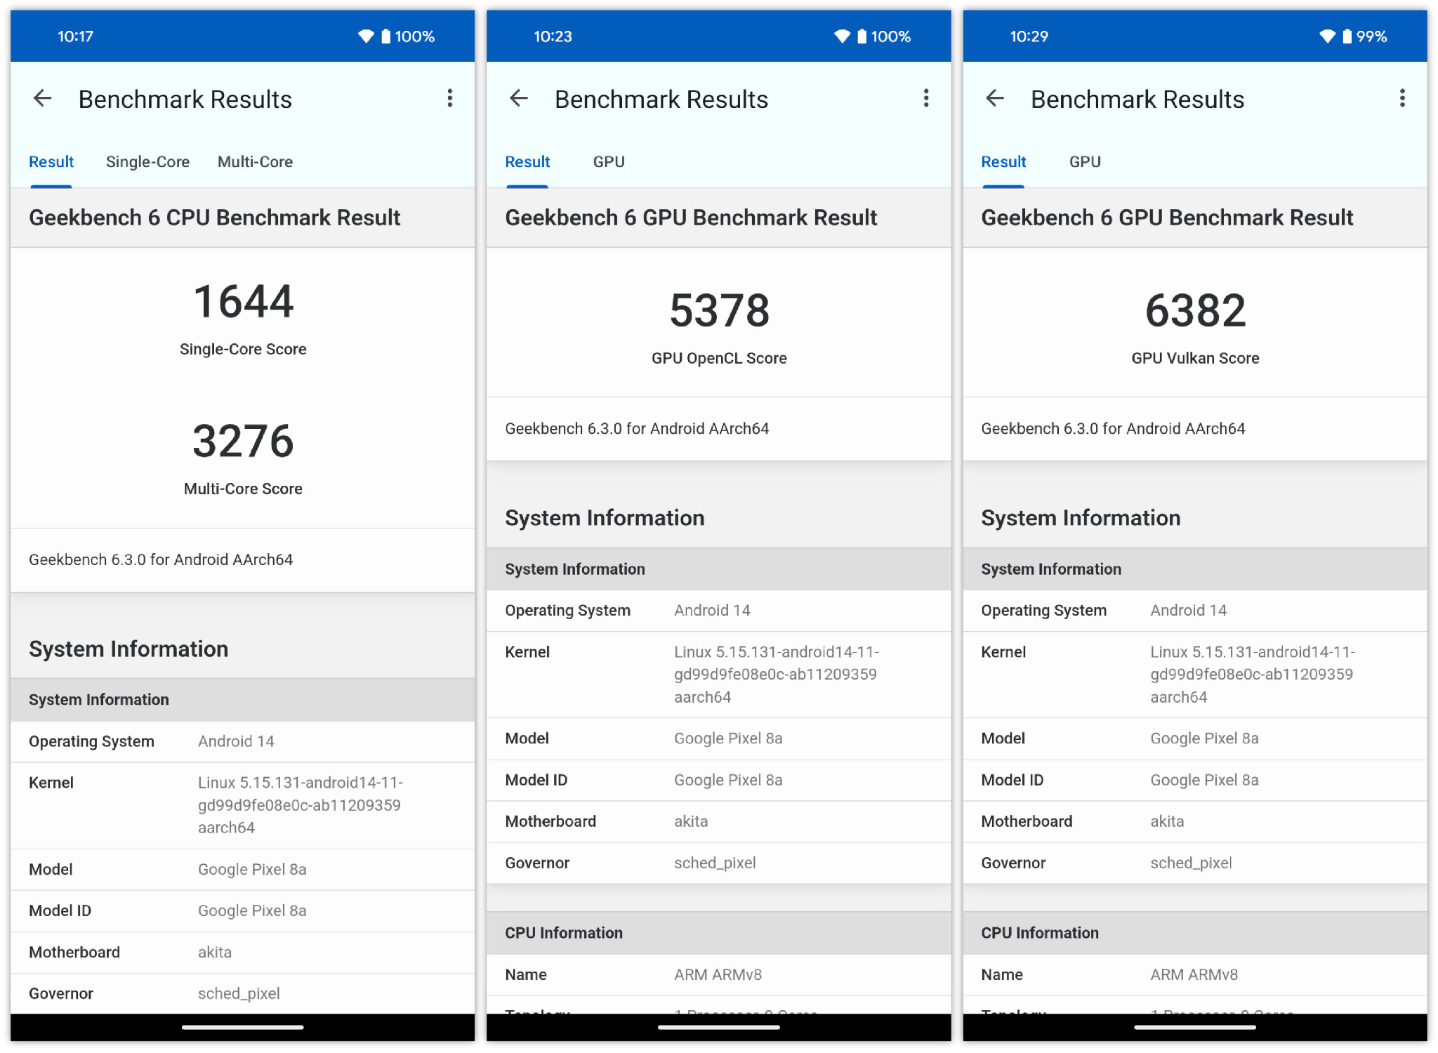The height and width of the screenshot is (1053, 1438).
Task: Select Result tab in CPU benchmark screen
Action: pyautogui.click(x=51, y=162)
